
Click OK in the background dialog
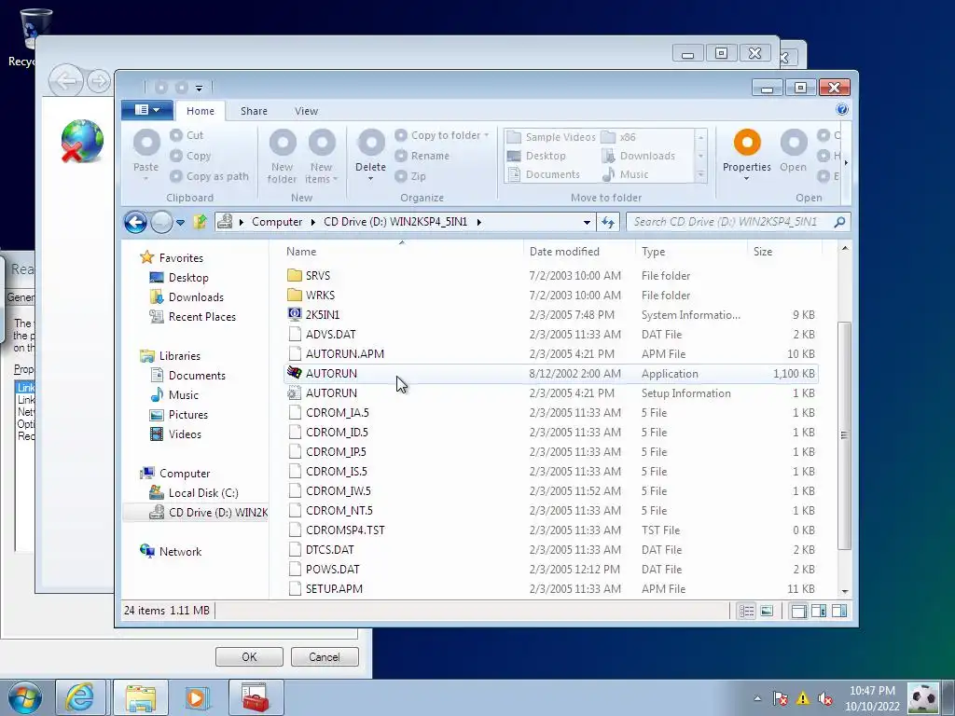click(x=249, y=657)
